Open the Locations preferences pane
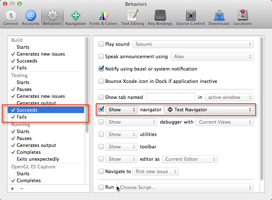The height and width of the screenshot is (200, 272). [x=243, y=17]
